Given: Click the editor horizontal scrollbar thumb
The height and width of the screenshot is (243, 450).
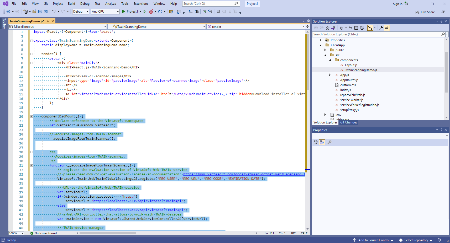Looking at the screenshot, I should 108,233.
